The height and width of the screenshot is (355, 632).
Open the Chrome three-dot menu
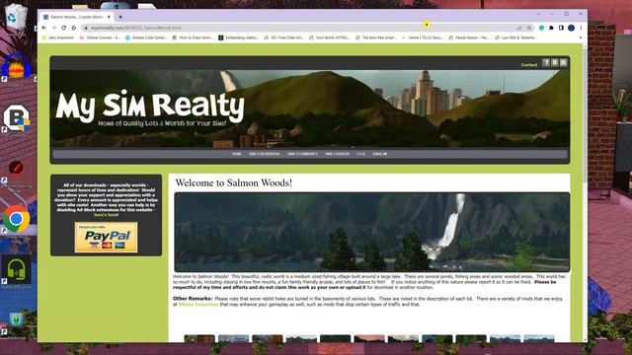[x=581, y=28]
